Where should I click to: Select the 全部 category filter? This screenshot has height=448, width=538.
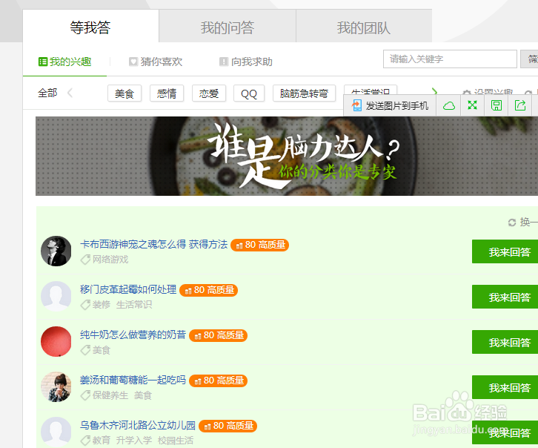coord(47,93)
